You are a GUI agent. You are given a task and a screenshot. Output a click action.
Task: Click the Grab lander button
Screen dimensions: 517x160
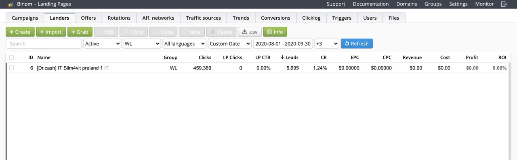tap(80, 32)
